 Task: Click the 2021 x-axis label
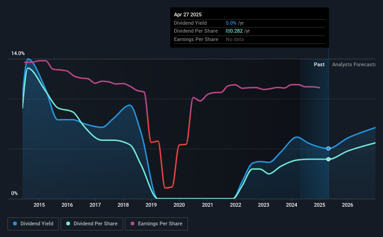[208, 205]
